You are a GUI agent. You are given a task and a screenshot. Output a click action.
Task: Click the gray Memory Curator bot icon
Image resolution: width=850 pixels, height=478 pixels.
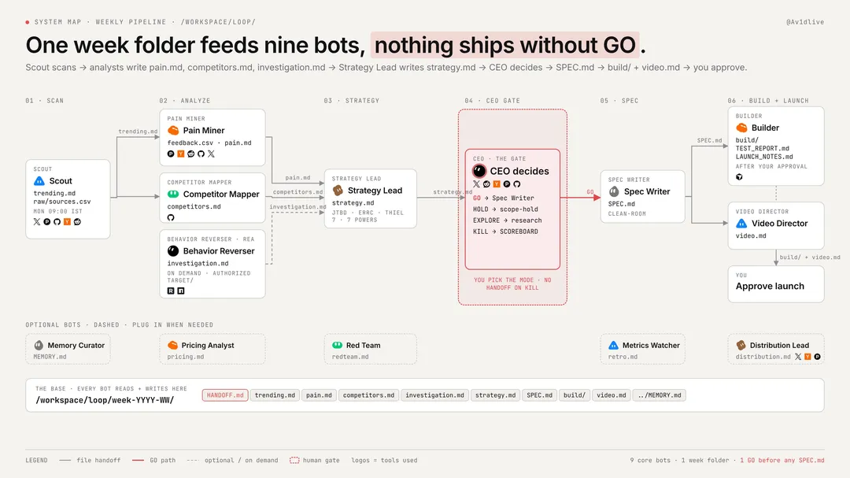[39, 345]
